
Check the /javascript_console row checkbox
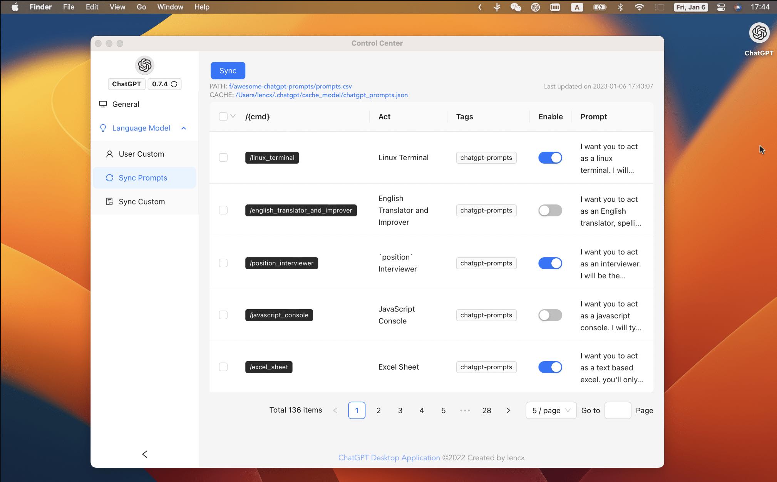click(x=223, y=315)
